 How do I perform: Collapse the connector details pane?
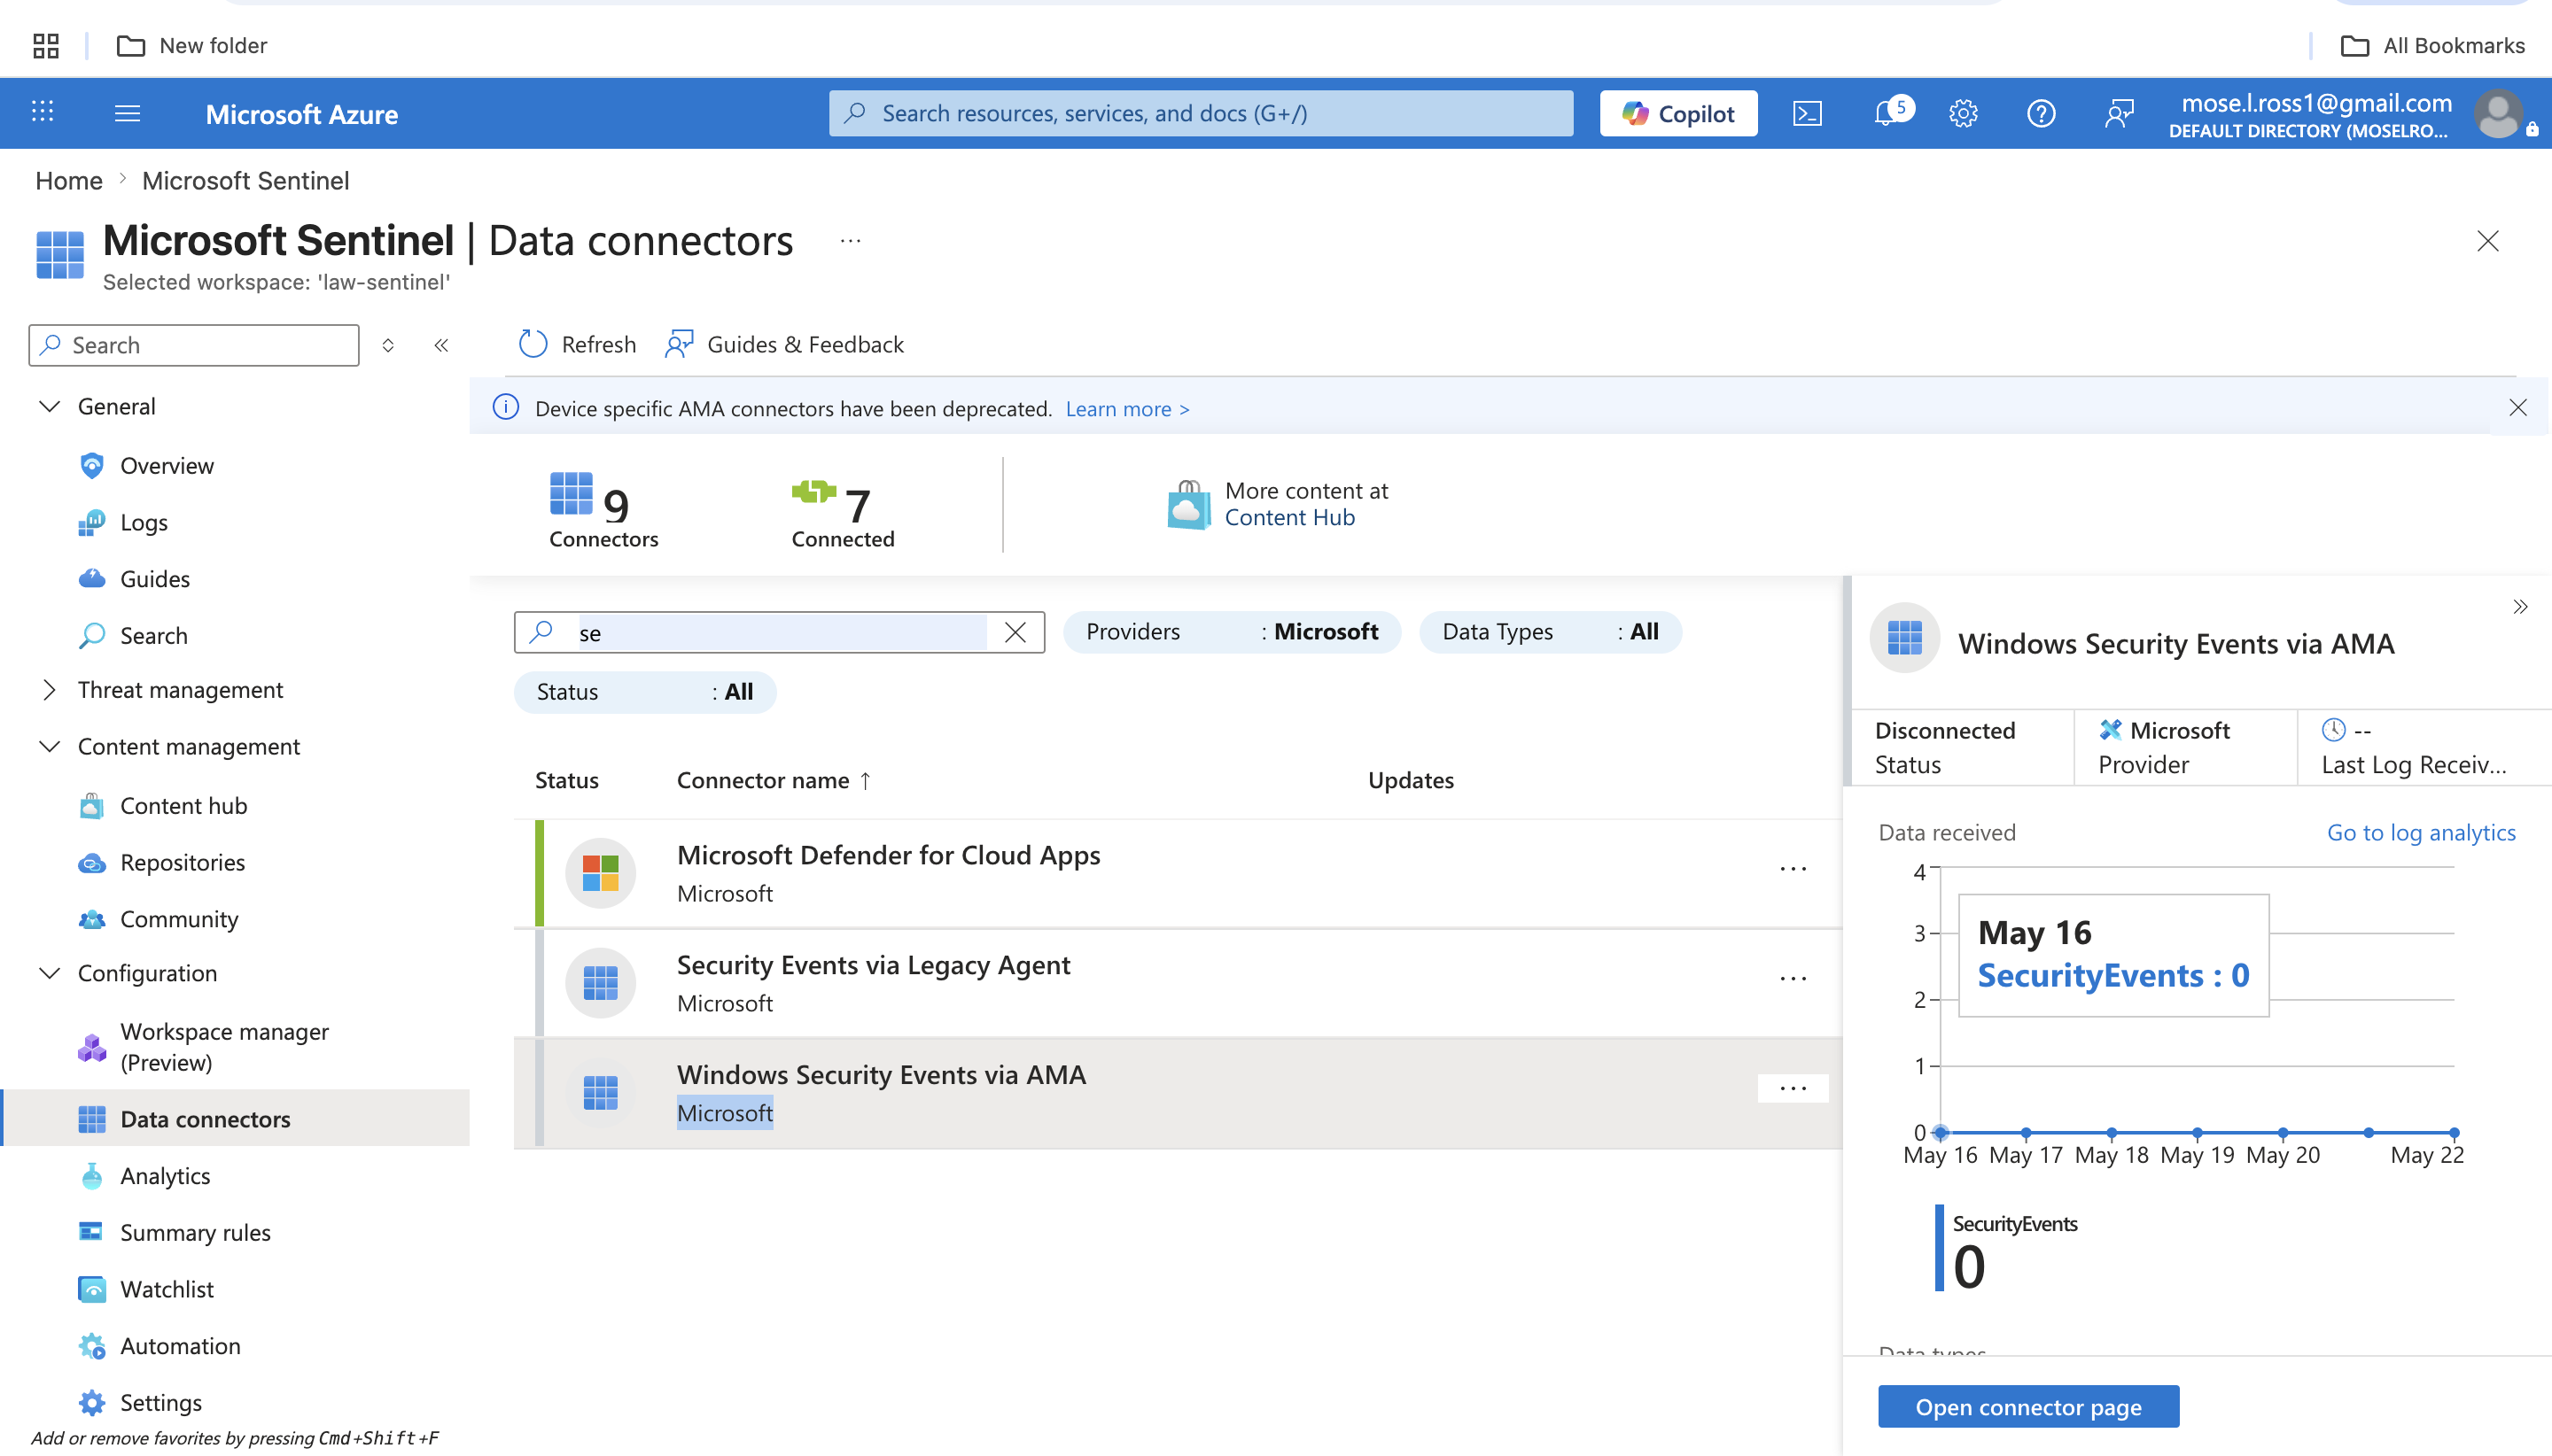2519,607
